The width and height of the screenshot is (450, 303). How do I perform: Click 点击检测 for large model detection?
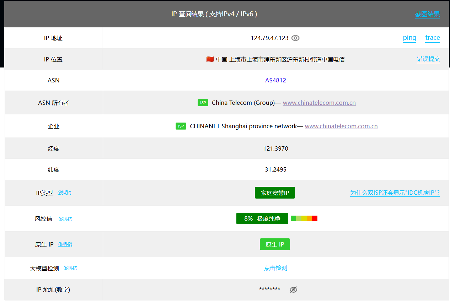point(275,268)
